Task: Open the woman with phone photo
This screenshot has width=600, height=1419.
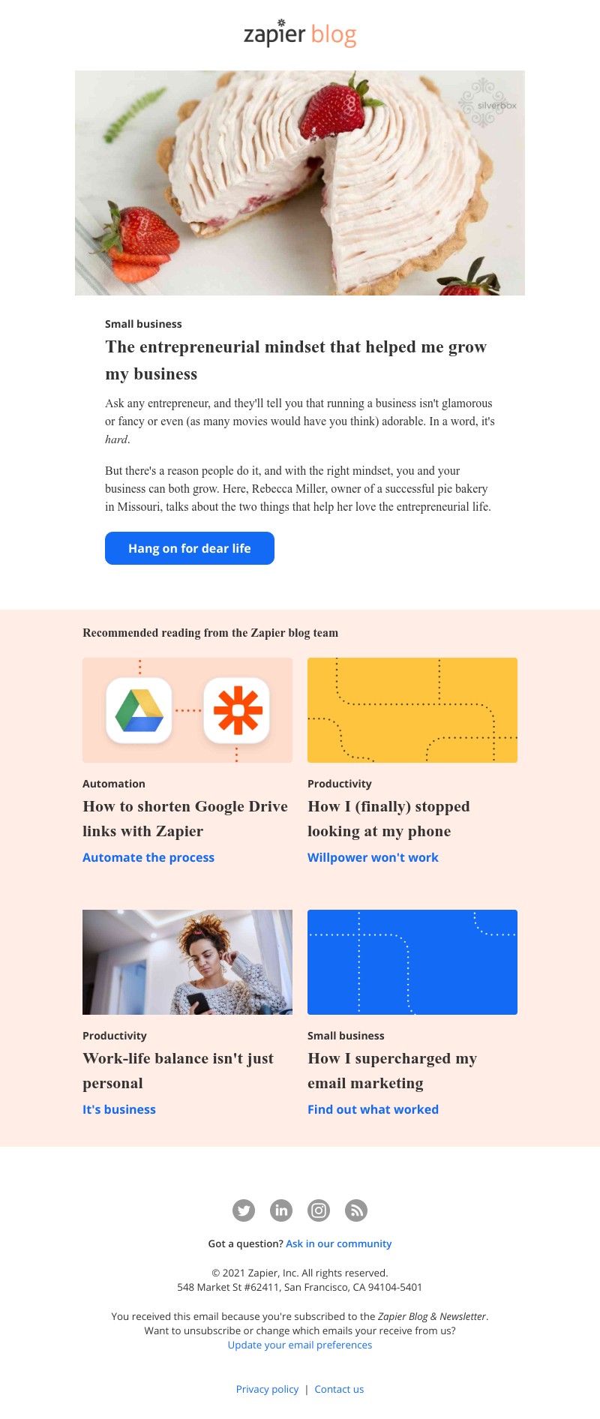Action: (x=187, y=962)
